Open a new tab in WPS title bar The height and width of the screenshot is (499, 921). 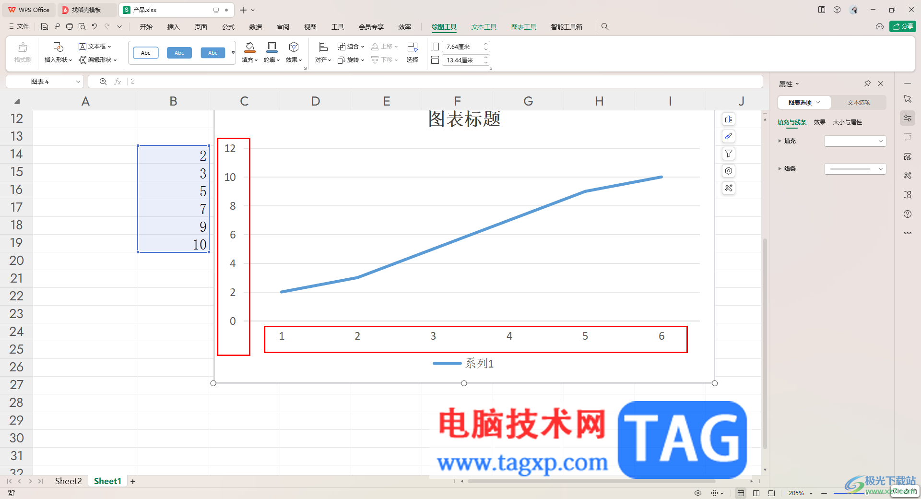pos(243,10)
